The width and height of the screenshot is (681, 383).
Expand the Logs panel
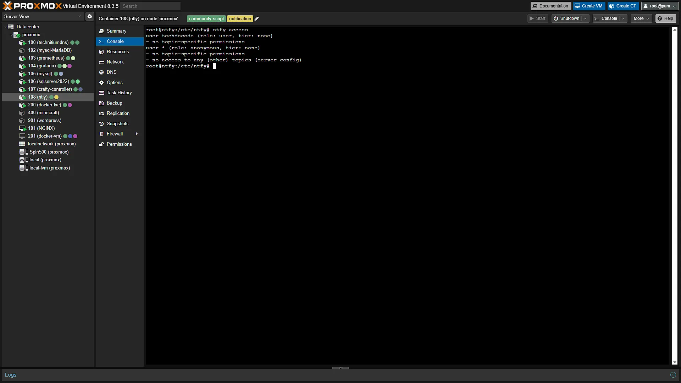click(340, 368)
